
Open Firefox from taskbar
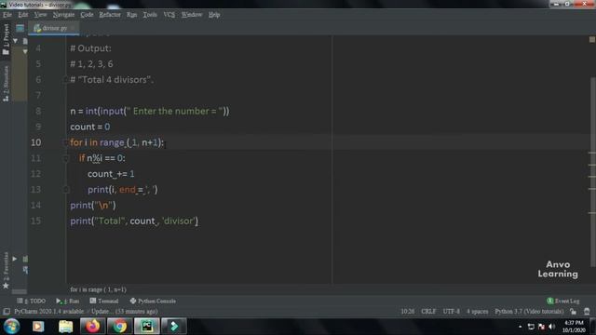[92, 327]
